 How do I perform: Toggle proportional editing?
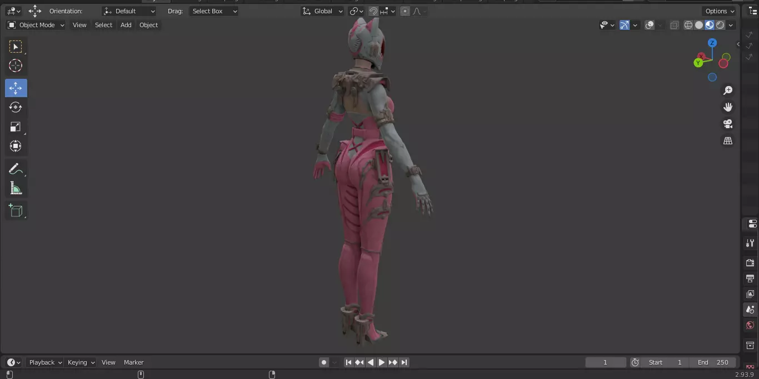[405, 11]
